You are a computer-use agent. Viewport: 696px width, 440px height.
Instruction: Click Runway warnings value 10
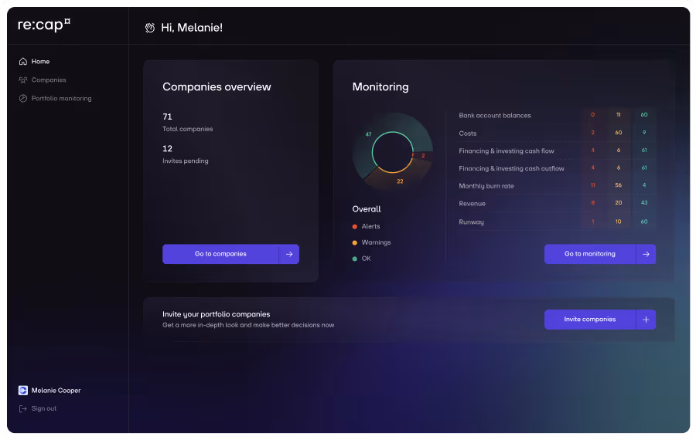tap(619, 222)
